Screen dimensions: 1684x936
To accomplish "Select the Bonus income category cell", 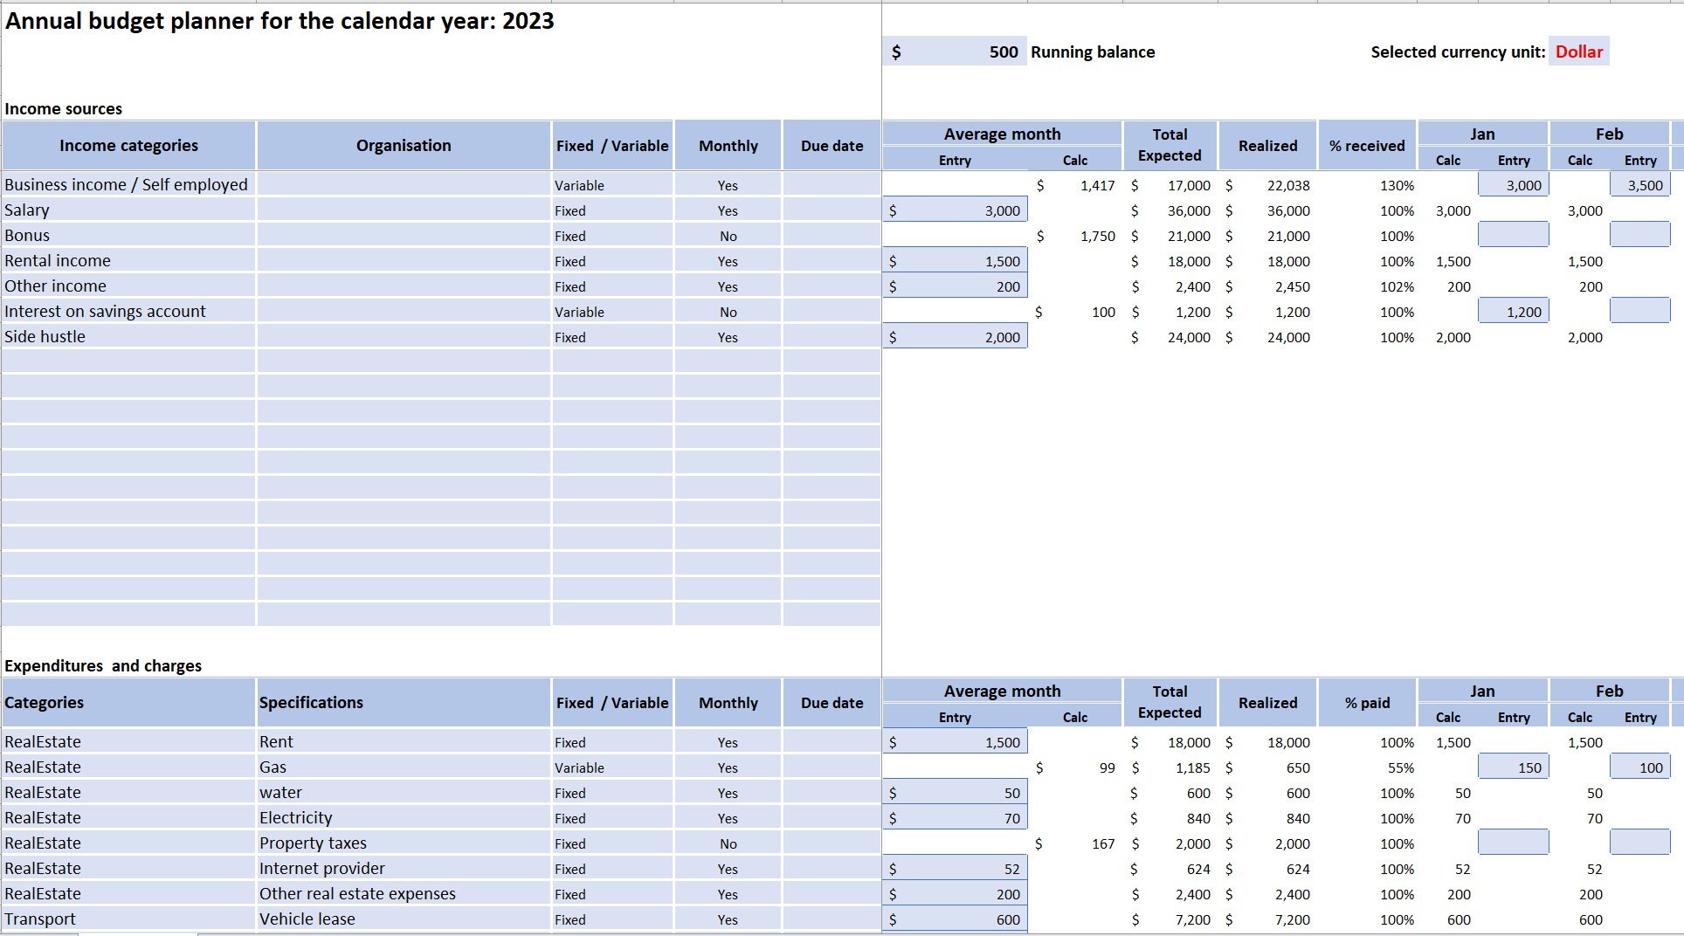I will point(128,235).
